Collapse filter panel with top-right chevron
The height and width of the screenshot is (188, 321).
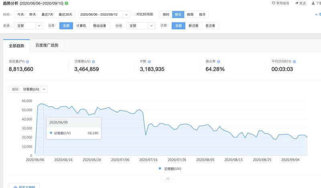[316, 14]
